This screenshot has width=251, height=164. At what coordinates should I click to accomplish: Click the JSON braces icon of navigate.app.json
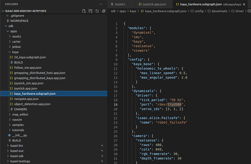pyautogui.click(x=11, y=99)
